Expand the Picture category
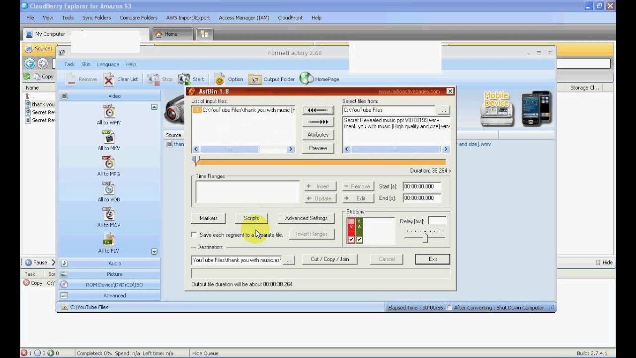 [109, 274]
